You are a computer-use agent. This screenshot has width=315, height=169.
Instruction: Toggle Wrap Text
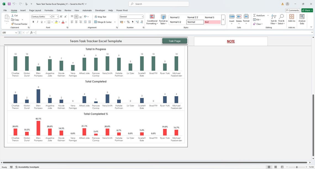pos(101,17)
